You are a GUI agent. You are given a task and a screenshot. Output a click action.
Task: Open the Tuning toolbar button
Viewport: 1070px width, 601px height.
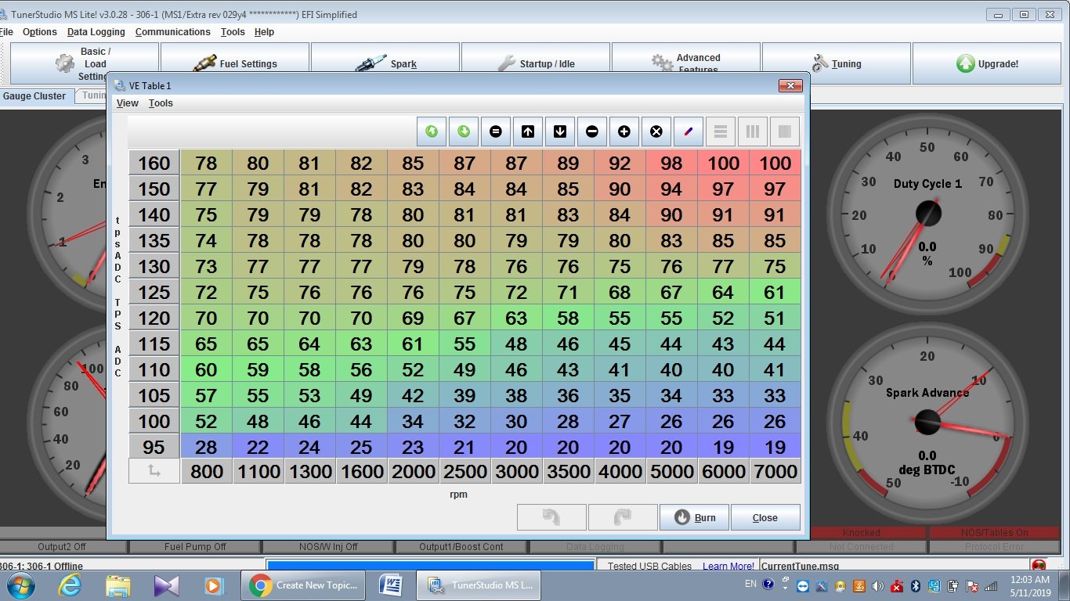(836, 63)
